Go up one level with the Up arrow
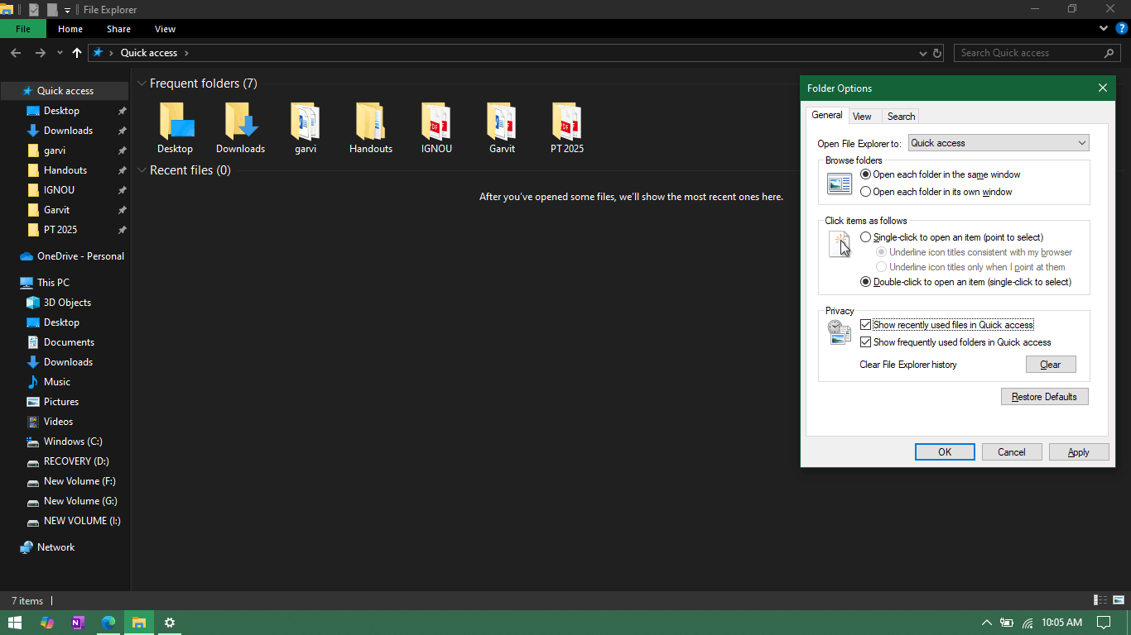The image size is (1131, 635). [77, 53]
